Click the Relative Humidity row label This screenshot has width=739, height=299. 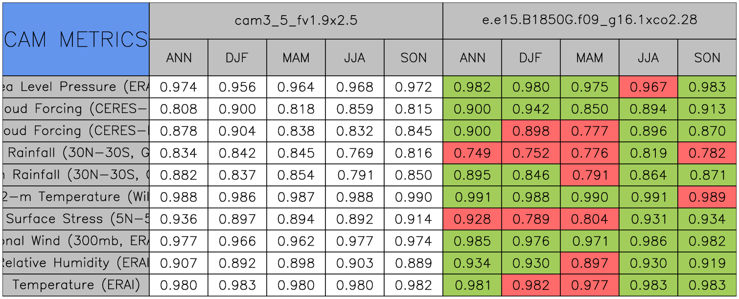point(76,263)
